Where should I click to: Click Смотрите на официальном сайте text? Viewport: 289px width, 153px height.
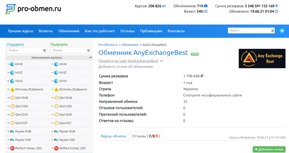[212, 95]
